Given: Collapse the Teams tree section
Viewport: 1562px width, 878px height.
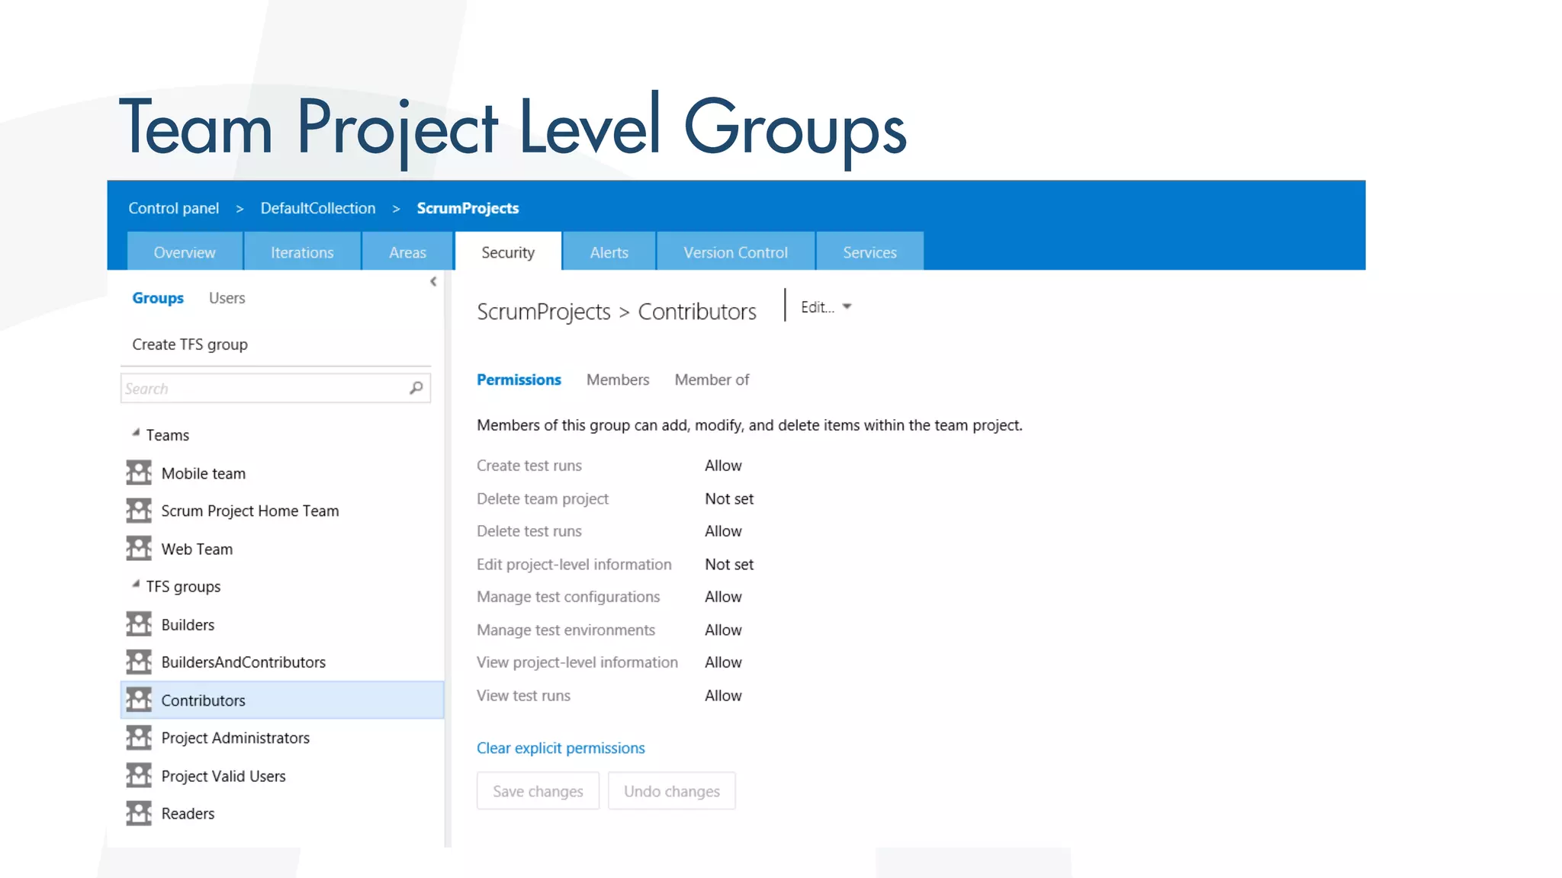Looking at the screenshot, I should [136, 433].
